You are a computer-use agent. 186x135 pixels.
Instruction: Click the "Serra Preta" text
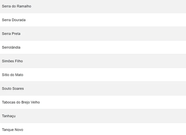click(11, 34)
